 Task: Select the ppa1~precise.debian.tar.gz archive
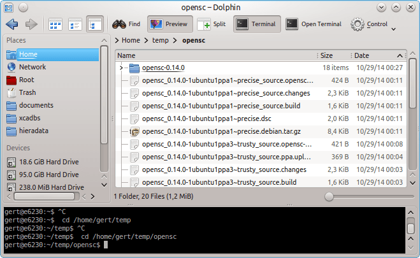(221, 131)
